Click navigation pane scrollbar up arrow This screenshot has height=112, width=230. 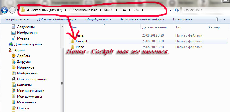point(62,26)
